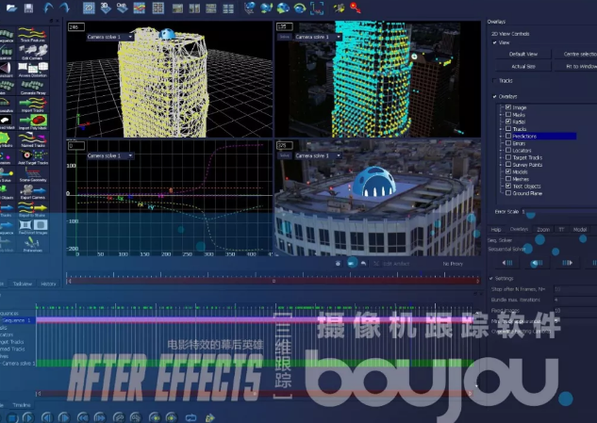Click the Default View button

523,54
